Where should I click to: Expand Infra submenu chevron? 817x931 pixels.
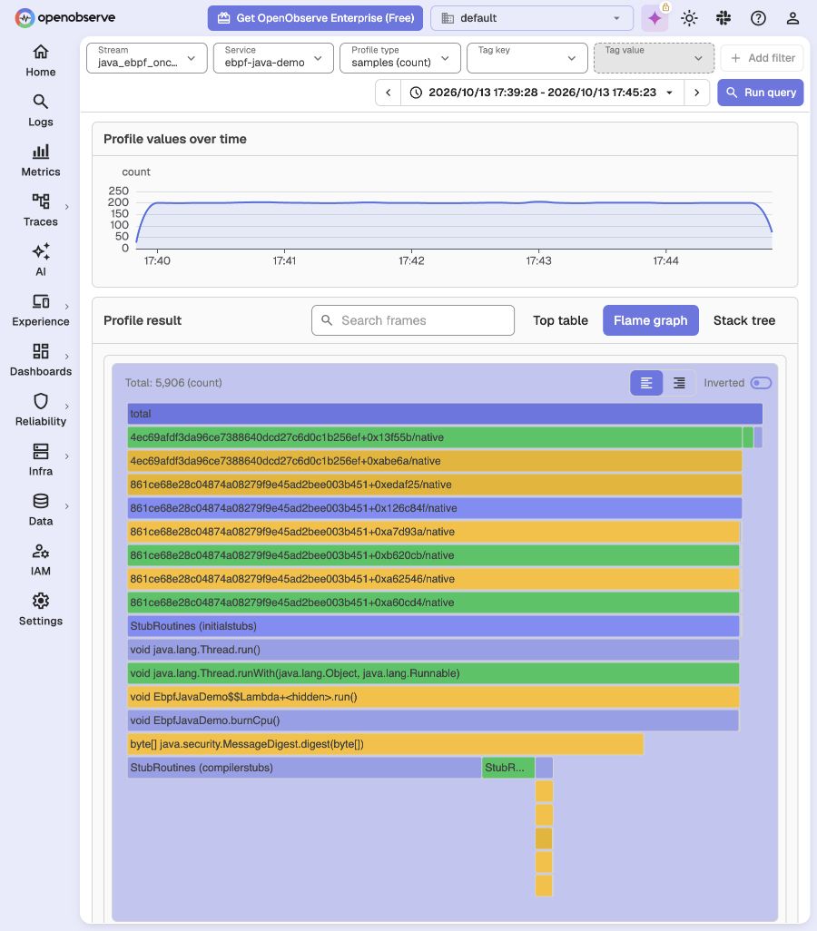coord(66,456)
